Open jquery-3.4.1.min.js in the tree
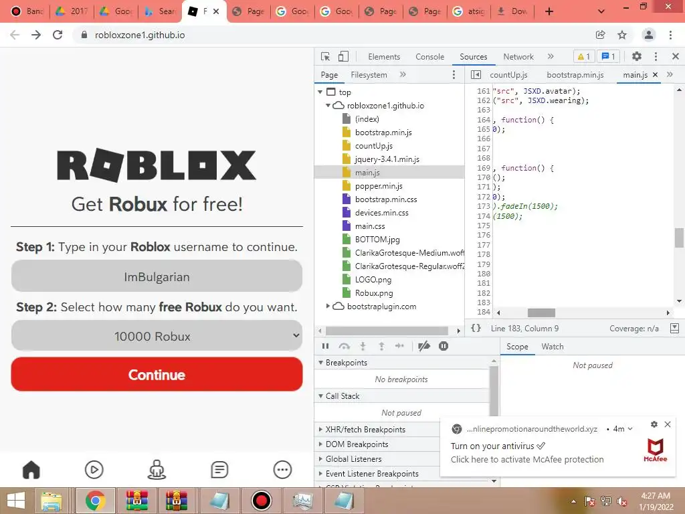Image resolution: width=685 pixels, height=514 pixels. (x=387, y=159)
